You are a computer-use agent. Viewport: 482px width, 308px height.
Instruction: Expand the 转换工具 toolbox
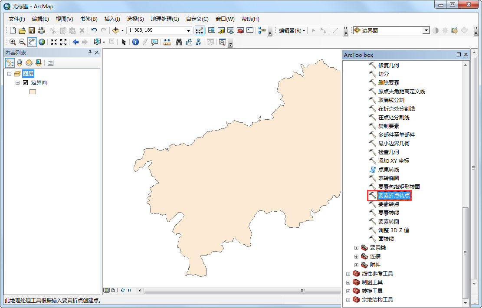(x=348, y=291)
